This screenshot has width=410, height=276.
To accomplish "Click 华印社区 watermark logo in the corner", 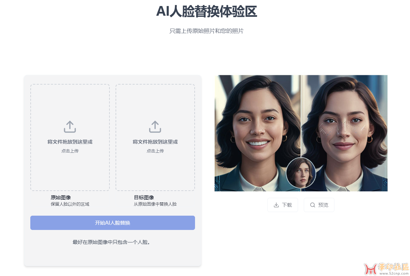I will (x=386, y=269).
